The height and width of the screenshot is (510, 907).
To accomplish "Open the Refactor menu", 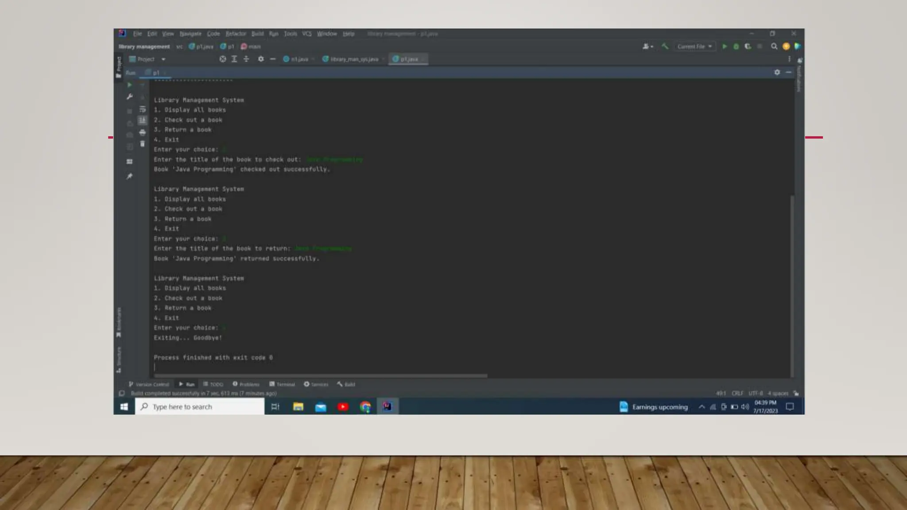I will pos(236,34).
